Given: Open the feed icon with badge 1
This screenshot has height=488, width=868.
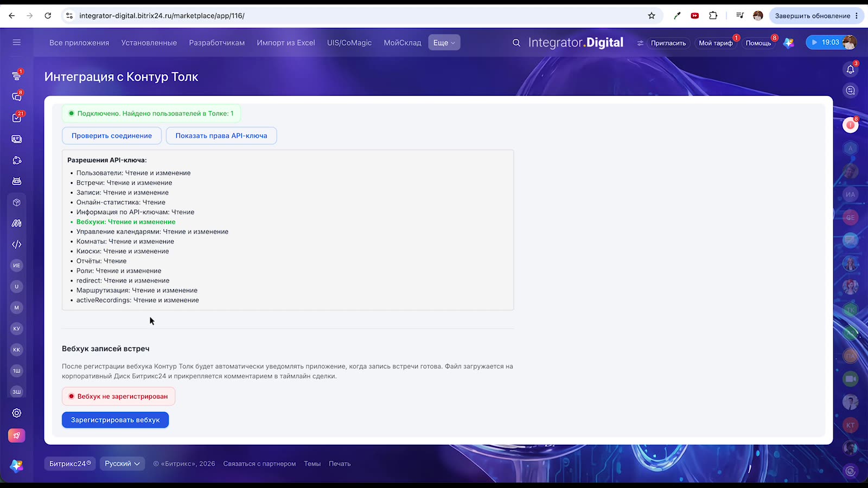Looking at the screenshot, I should tap(17, 76).
